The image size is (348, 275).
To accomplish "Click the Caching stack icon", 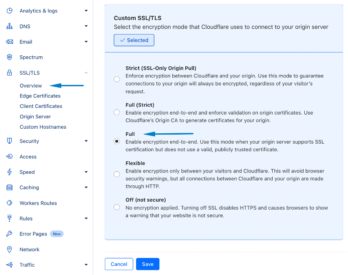I will (9, 187).
